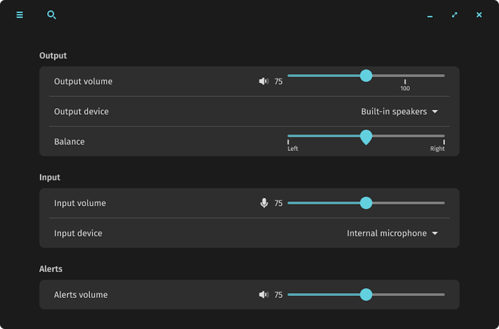Minimize the sound settings window
This screenshot has height=329, width=499.
coord(430,15)
